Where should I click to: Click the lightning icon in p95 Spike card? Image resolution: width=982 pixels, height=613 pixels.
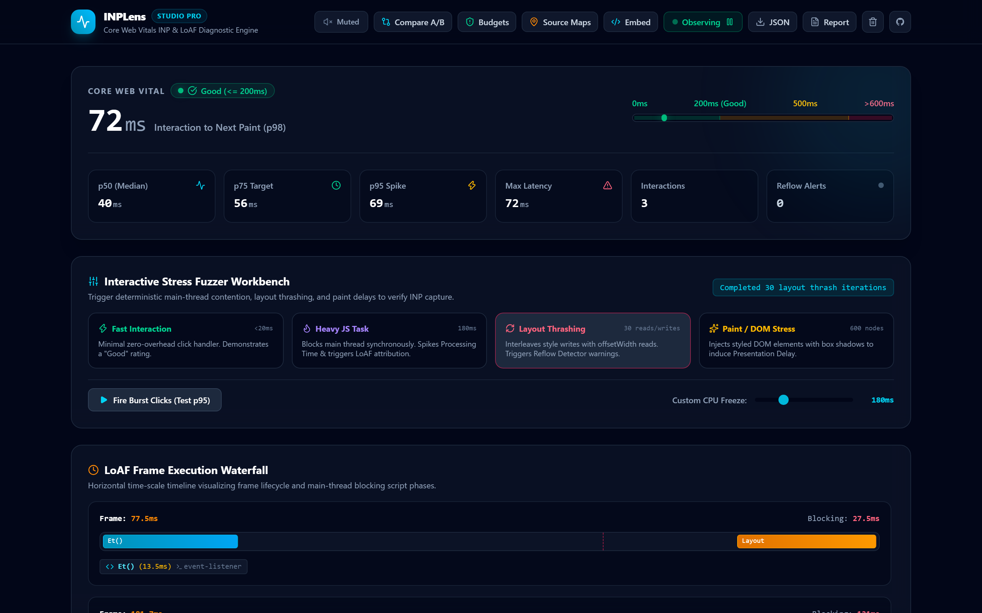pyautogui.click(x=472, y=185)
